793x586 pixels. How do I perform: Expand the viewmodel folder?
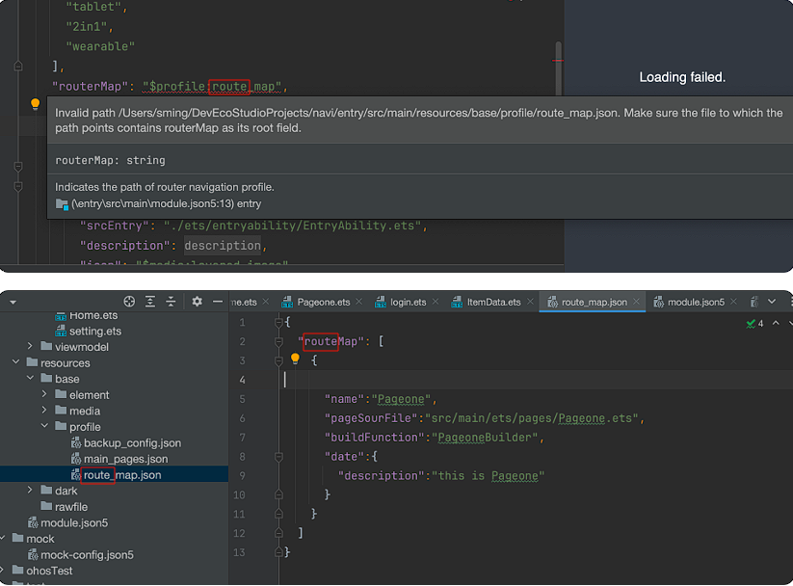coord(31,347)
